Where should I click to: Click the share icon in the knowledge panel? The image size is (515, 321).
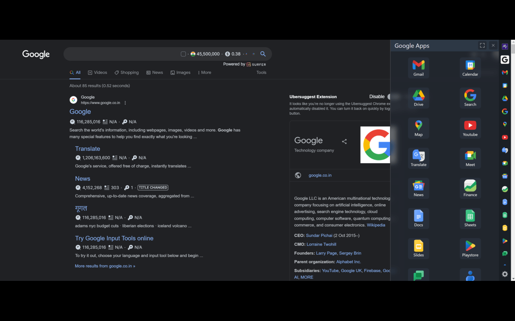(x=344, y=141)
